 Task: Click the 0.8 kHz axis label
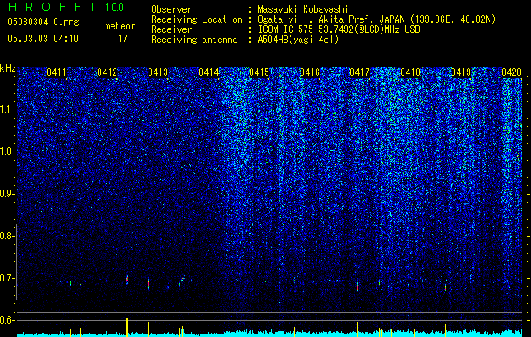tap(6, 236)
